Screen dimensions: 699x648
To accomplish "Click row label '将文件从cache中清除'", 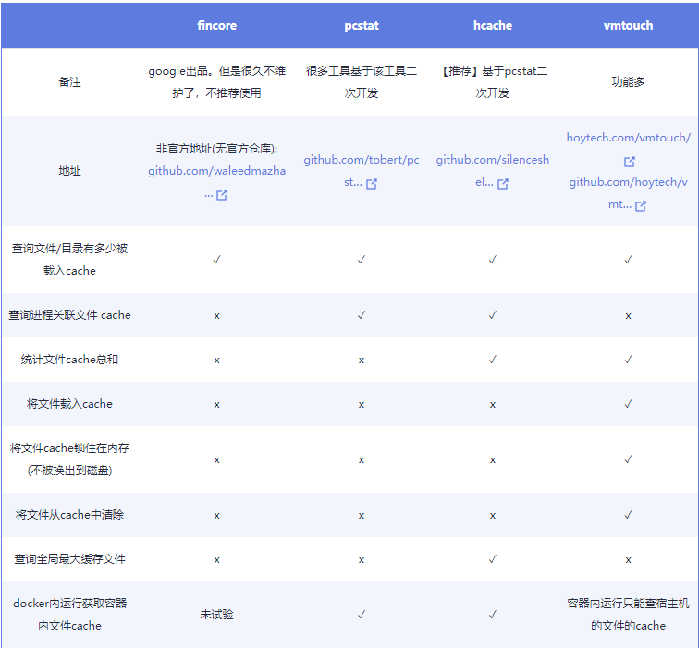I will [69, 515].
